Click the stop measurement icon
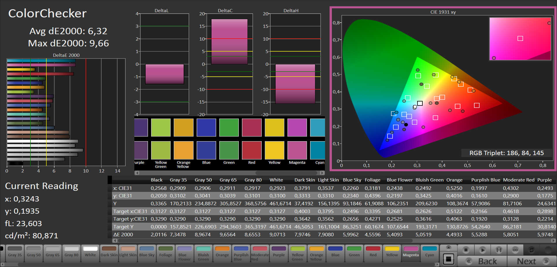The height and width of the screenshot is (267, 557). tap(466, 250)
